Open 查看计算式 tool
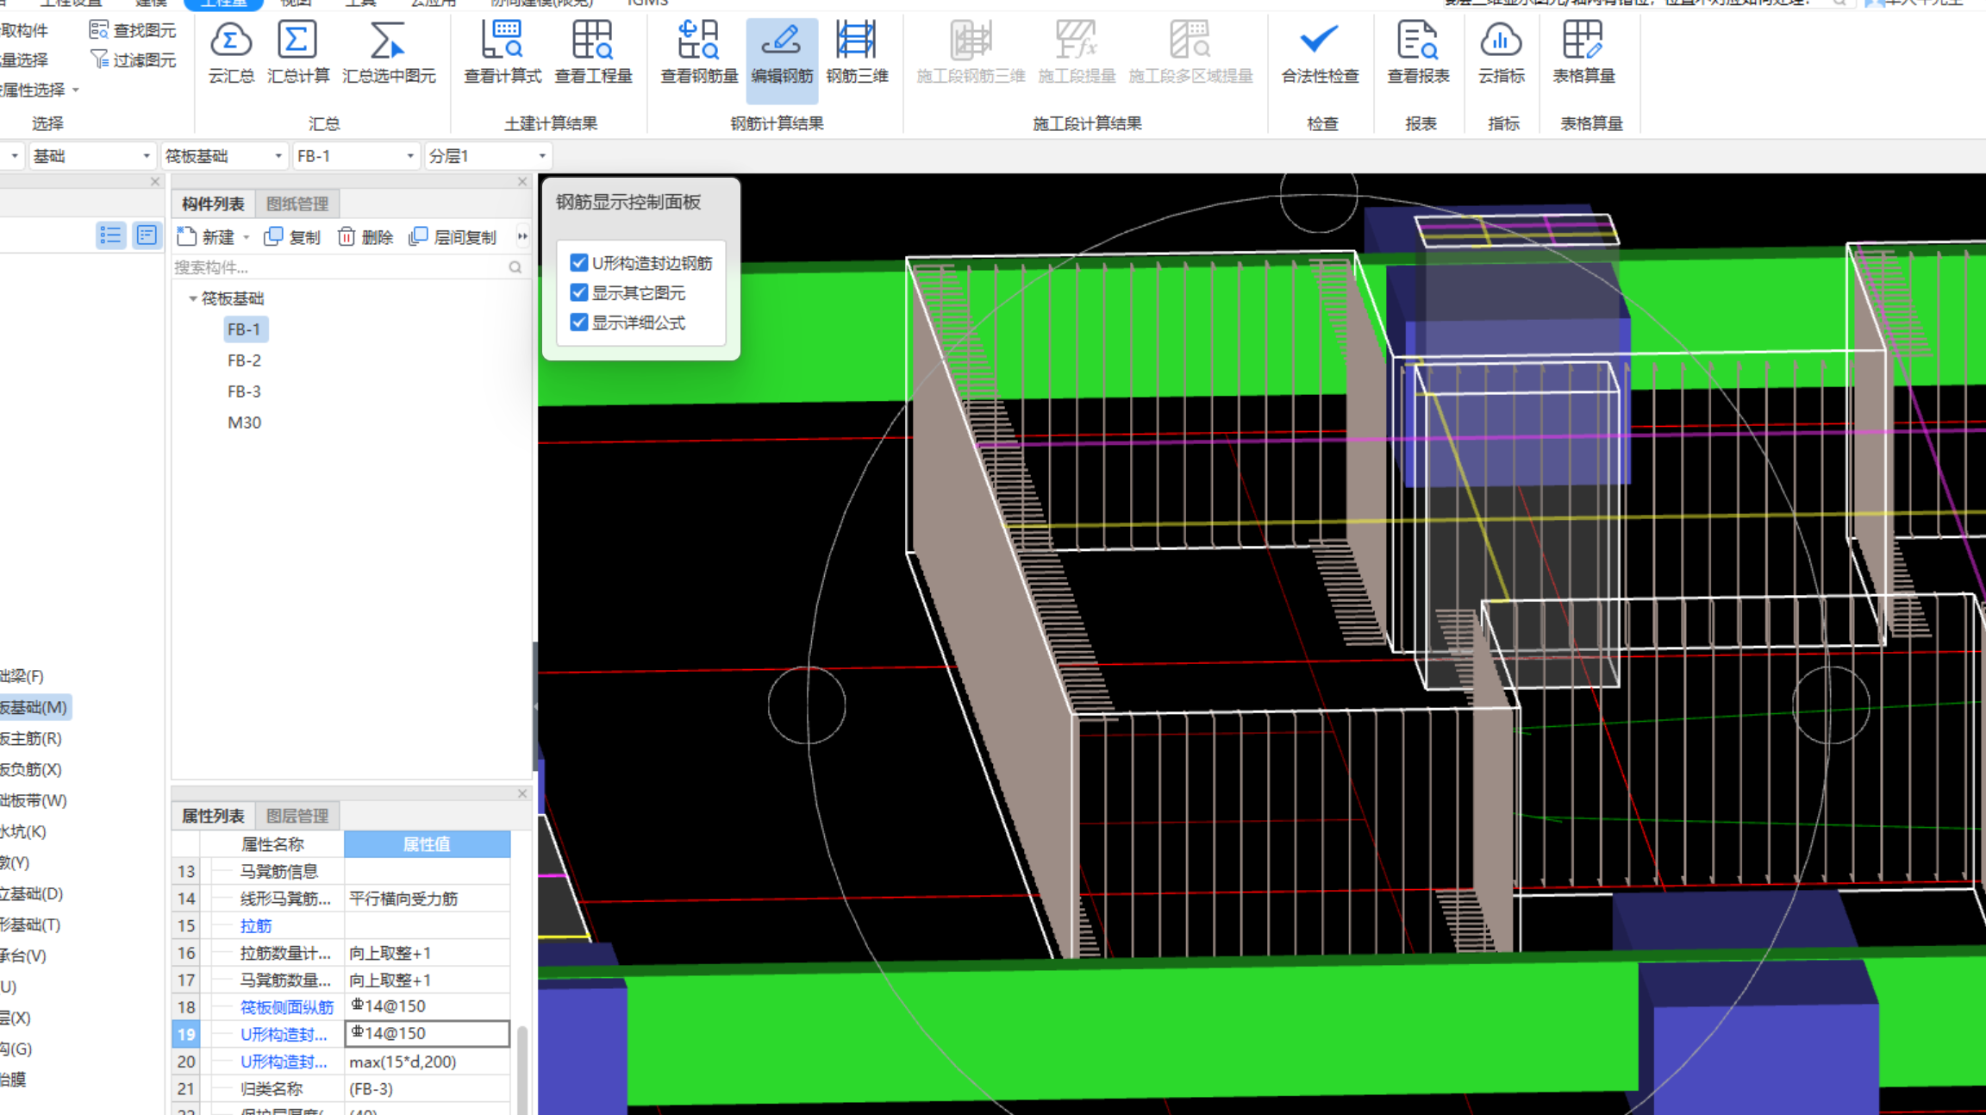Viewport: 1986px width, 1115px height. click(x=503, y=52)
